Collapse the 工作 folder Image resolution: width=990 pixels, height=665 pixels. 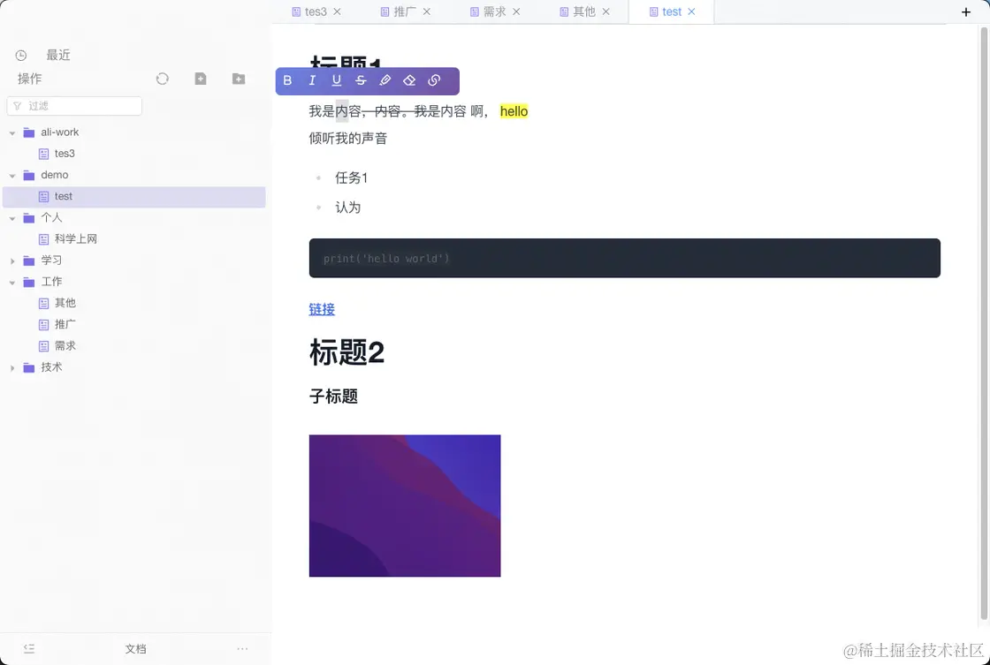click(x=12, y=282)
